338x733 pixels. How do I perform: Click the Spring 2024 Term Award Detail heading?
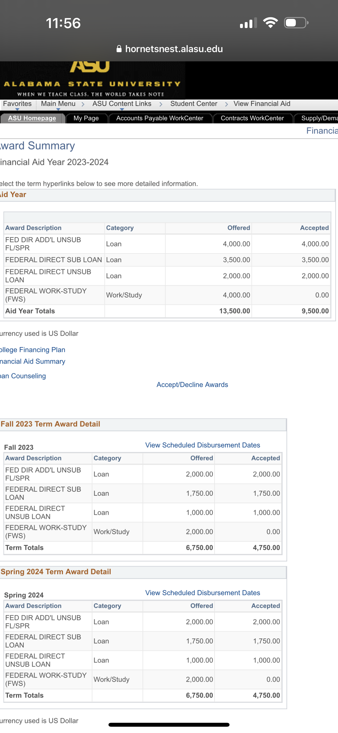point(56,572)
